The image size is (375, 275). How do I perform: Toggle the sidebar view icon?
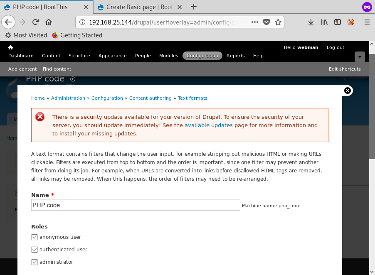pos(338,22)
